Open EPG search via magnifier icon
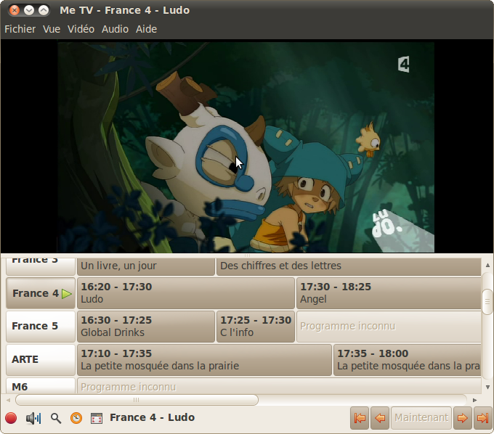 56,418
